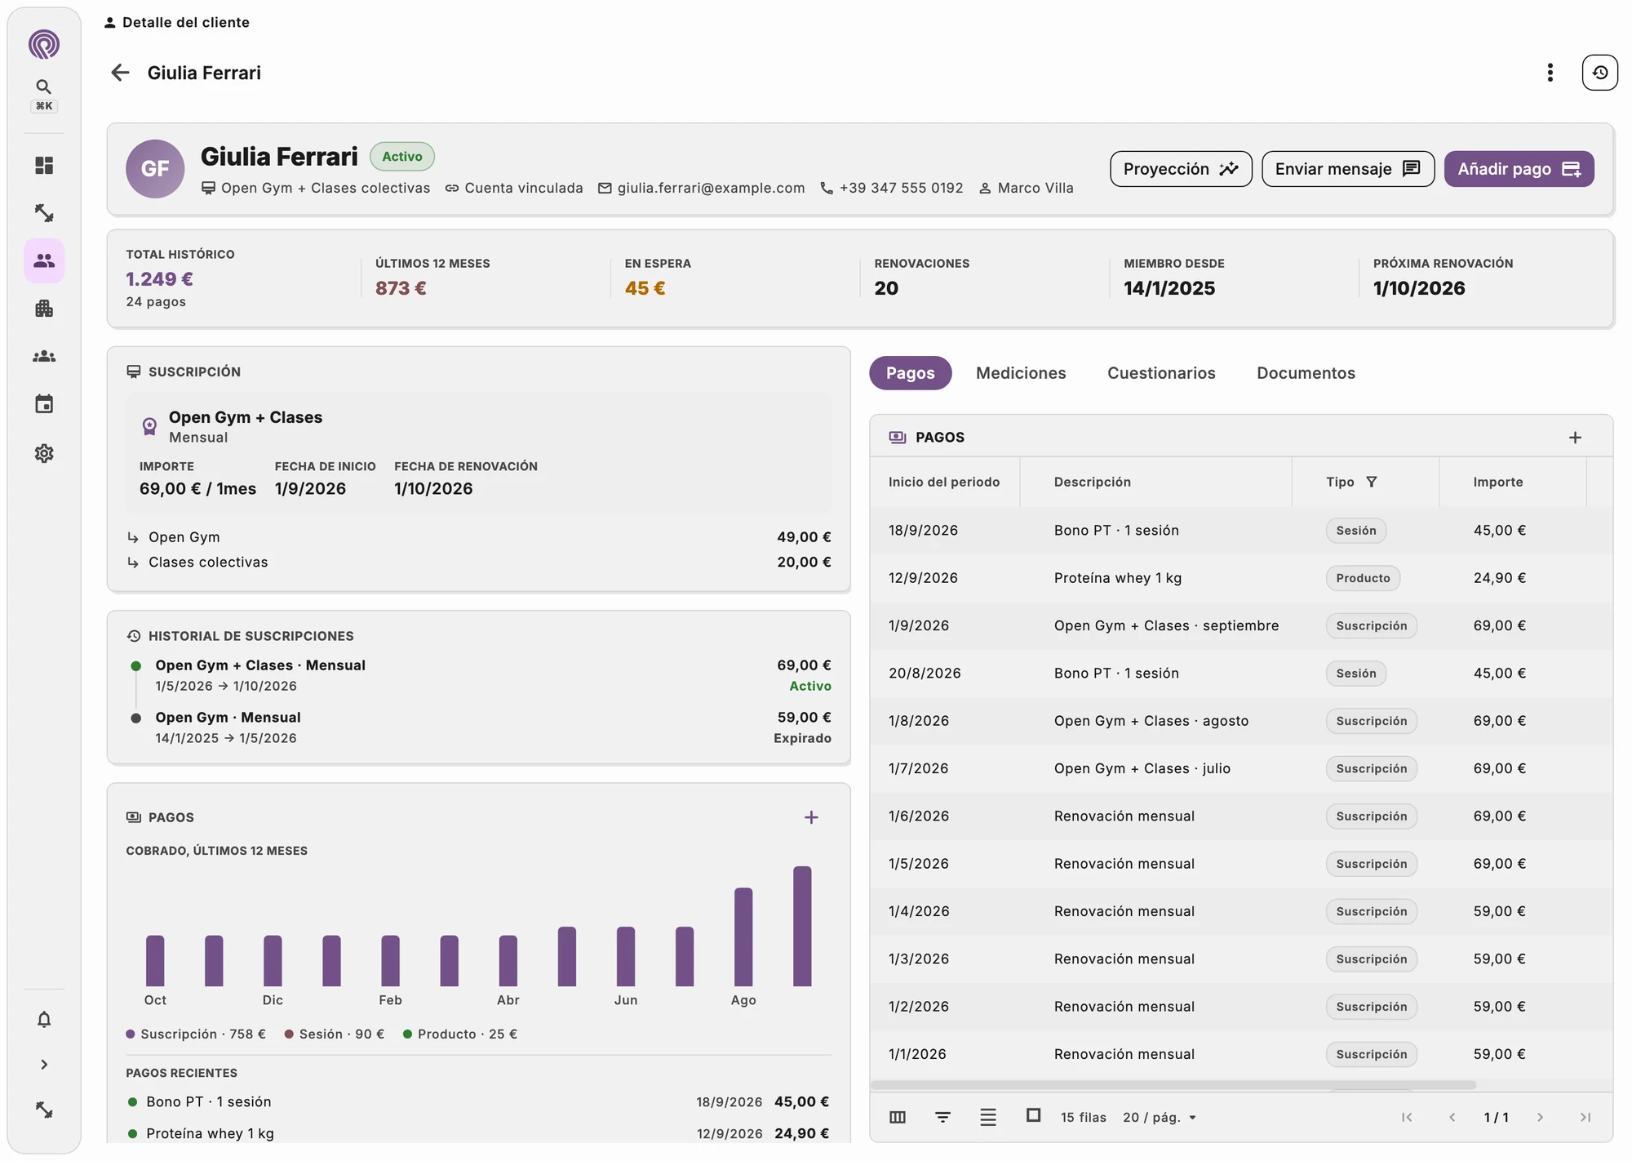Add a payment with the plus in the PAGOS table header
The width and height of the screenshot is (1632, 1161).
pyautogui.click(x=1575, y=438)
